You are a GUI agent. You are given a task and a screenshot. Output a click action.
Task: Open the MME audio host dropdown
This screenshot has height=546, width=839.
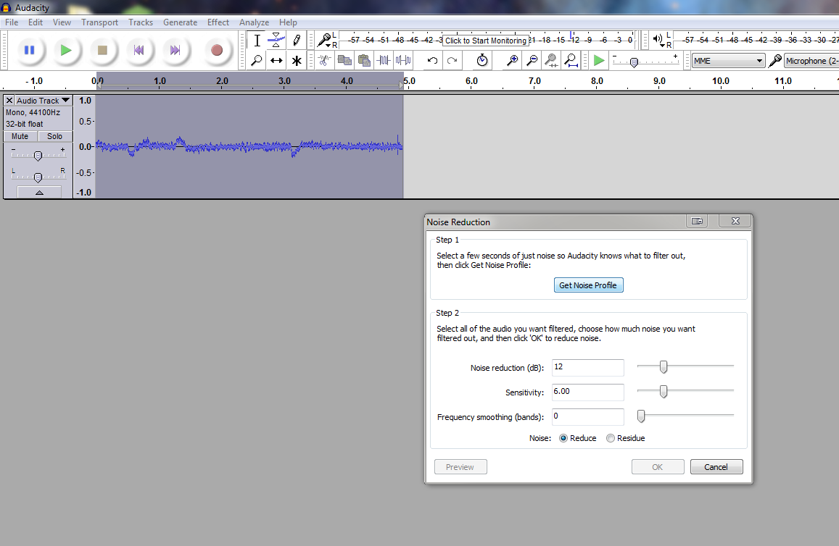728,61
